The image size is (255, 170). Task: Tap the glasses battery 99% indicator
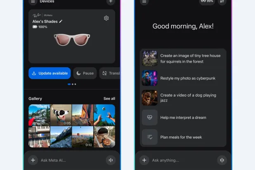coord(207,2)
